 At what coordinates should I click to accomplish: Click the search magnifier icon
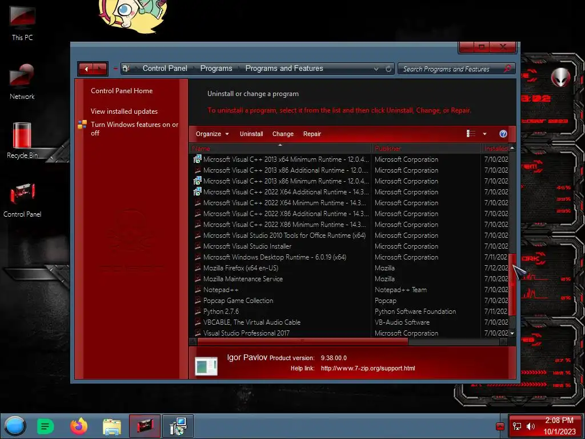coord(507,69)
